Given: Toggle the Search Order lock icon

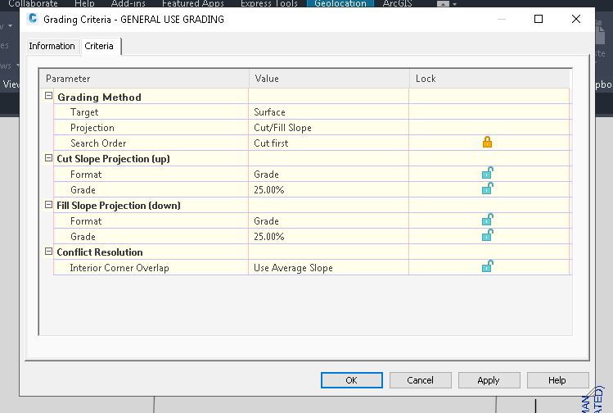Looking at the screenshot, I should pyautogui.click(x=487, y=143).
